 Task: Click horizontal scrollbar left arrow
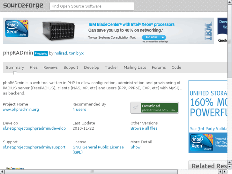2,172
